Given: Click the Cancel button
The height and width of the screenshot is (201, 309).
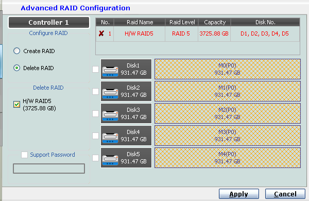Looking at the screenshot, I should click(x=285, y=194).
